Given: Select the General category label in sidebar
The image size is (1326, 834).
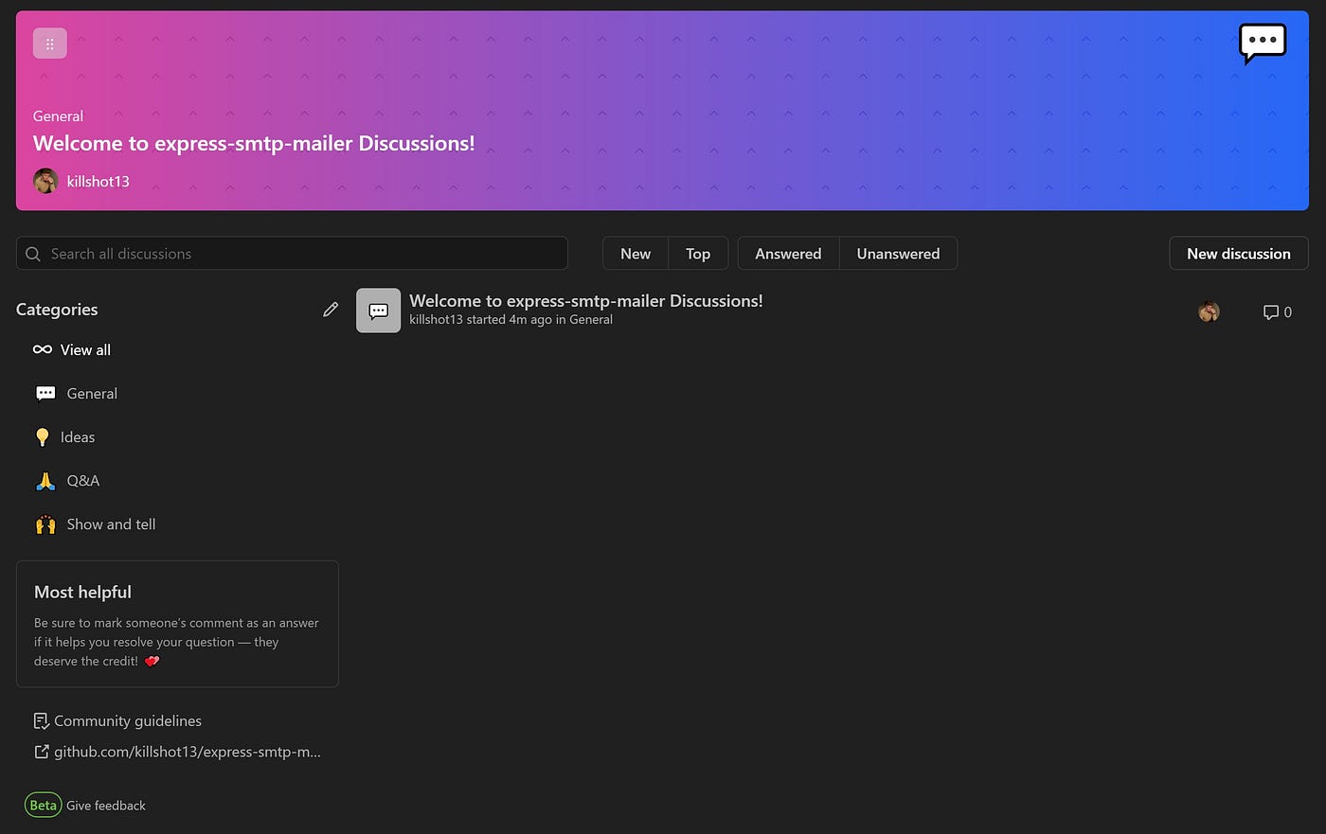Looking at the screenshot, I should click(92, 393).
